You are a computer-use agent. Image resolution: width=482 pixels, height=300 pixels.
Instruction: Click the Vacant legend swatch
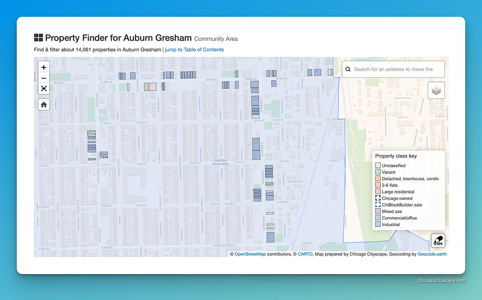[378, 172]
